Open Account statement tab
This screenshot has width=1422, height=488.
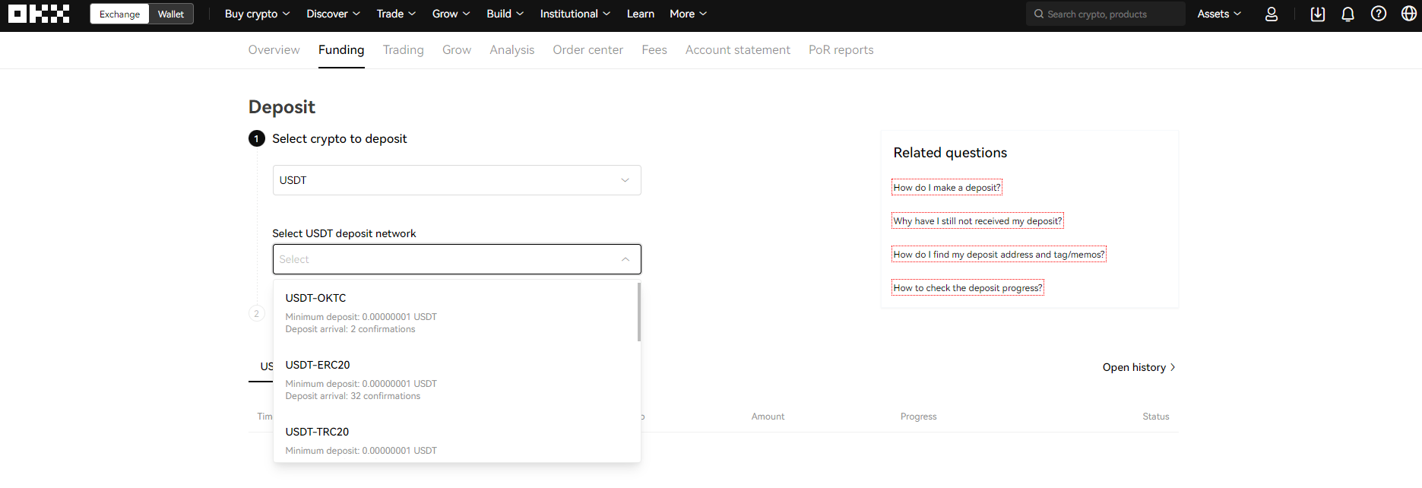pos(738,50)
